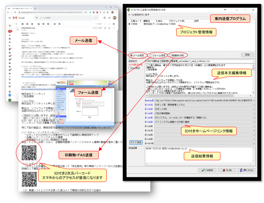Click the web form screenshot's message textarea
Screen dimensions: 264x203
tap(90, 112)
